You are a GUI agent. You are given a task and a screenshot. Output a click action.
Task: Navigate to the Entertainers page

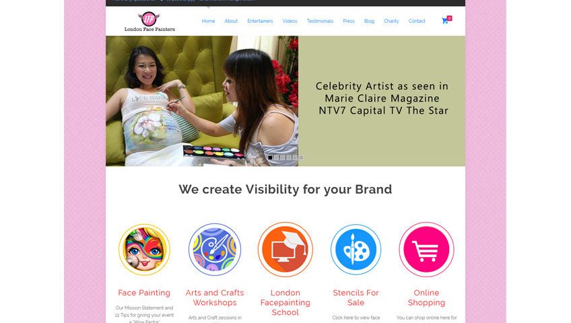(260, 21)
